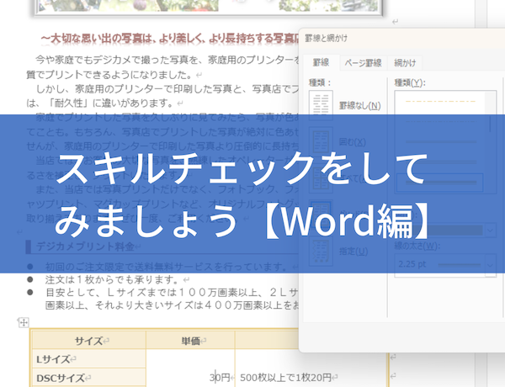Click the table move handle icon
The image size is (505, 387).
[x=24, y=322]
